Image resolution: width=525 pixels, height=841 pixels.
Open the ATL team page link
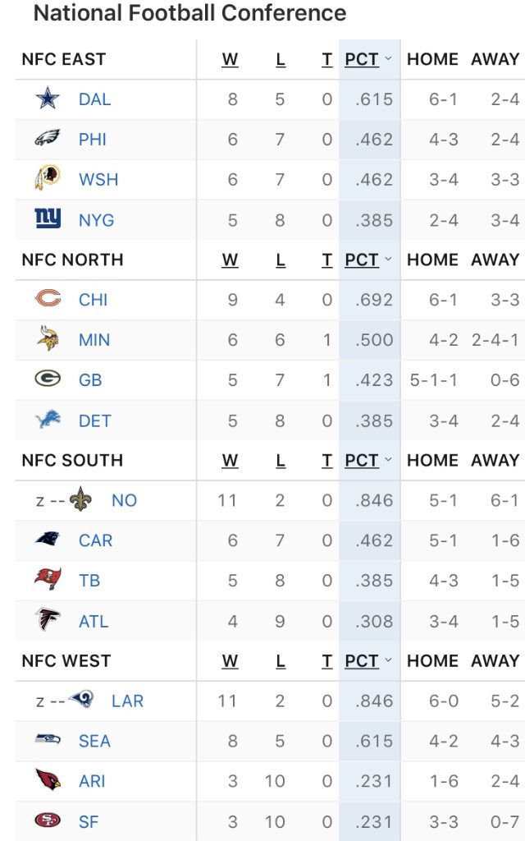click(94, 621)
